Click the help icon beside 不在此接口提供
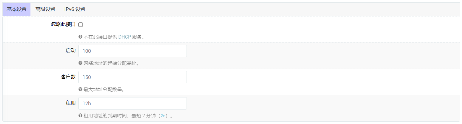The height and width of the screenshot is (124, 462). pyautogui.click(x=80, y=37)
